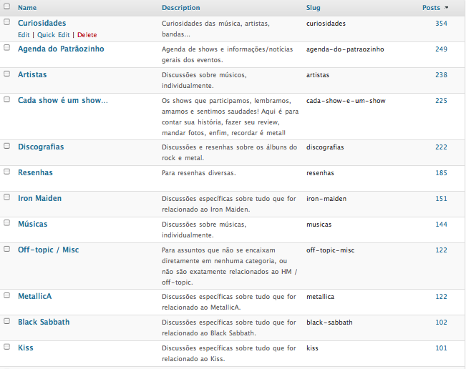
Task: Open Quick Edit for Curiosidades
Action: [54, 34]
